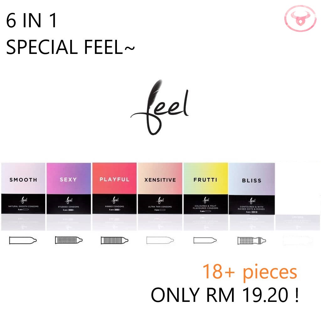Open the BLISS product box
Screen dimensions: 321x321
pos(252,189)
